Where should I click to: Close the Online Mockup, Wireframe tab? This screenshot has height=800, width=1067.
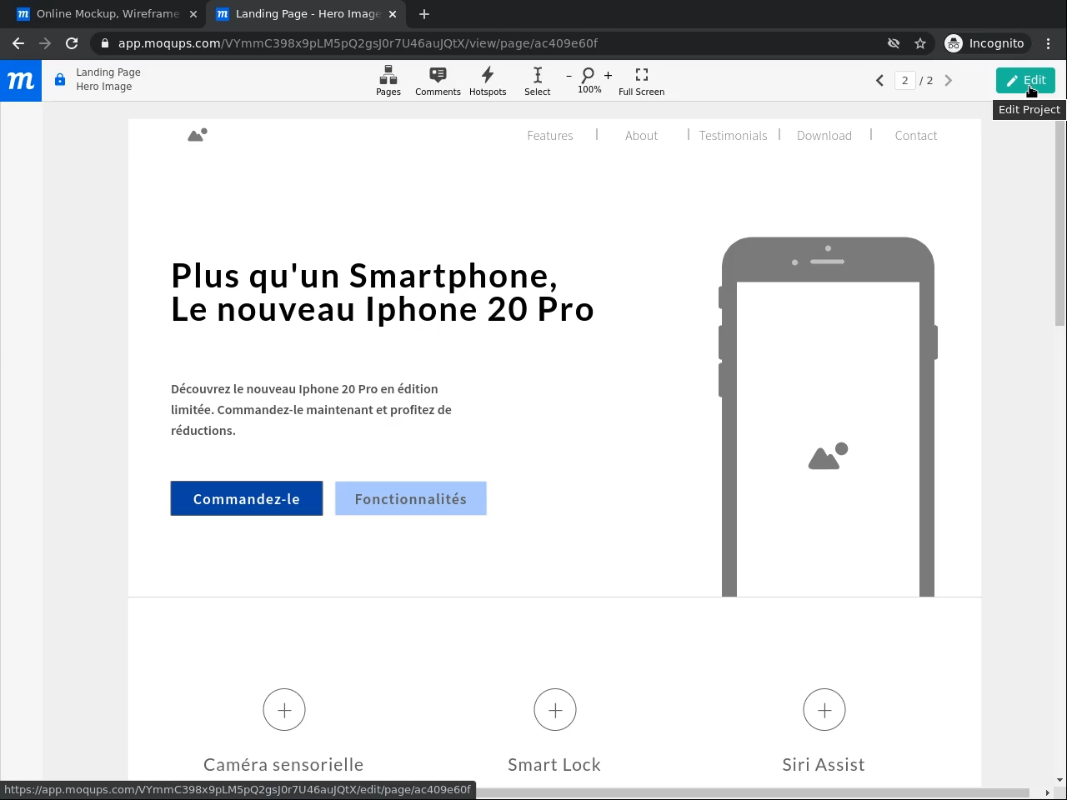(x=193, y=14)
